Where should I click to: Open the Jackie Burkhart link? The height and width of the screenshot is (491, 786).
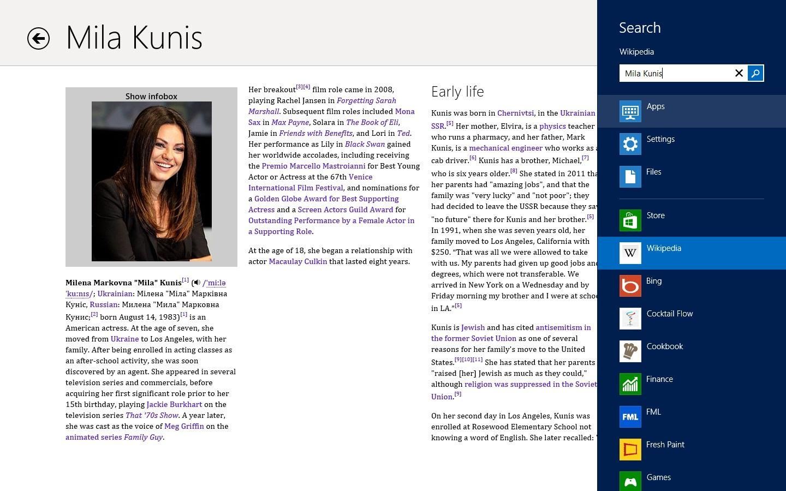tap(174, 404)
